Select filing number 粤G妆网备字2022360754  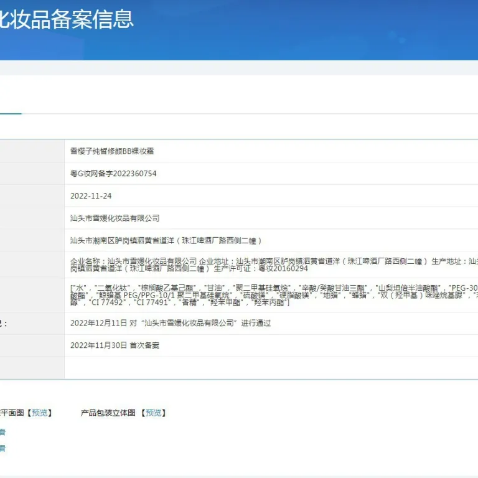click(x=113, y=174)
